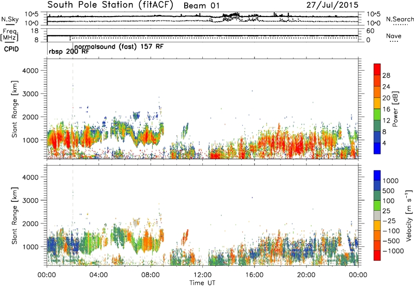The image size is (414, 286).
Task: Click the 'rbsp 200 RF' CPID text
Action: coord(69,51)
